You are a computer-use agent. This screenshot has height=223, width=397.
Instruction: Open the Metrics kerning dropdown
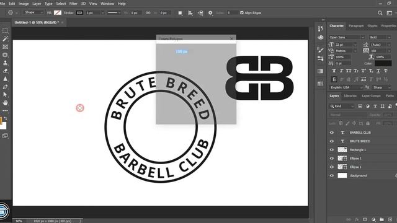click(355, 51)
